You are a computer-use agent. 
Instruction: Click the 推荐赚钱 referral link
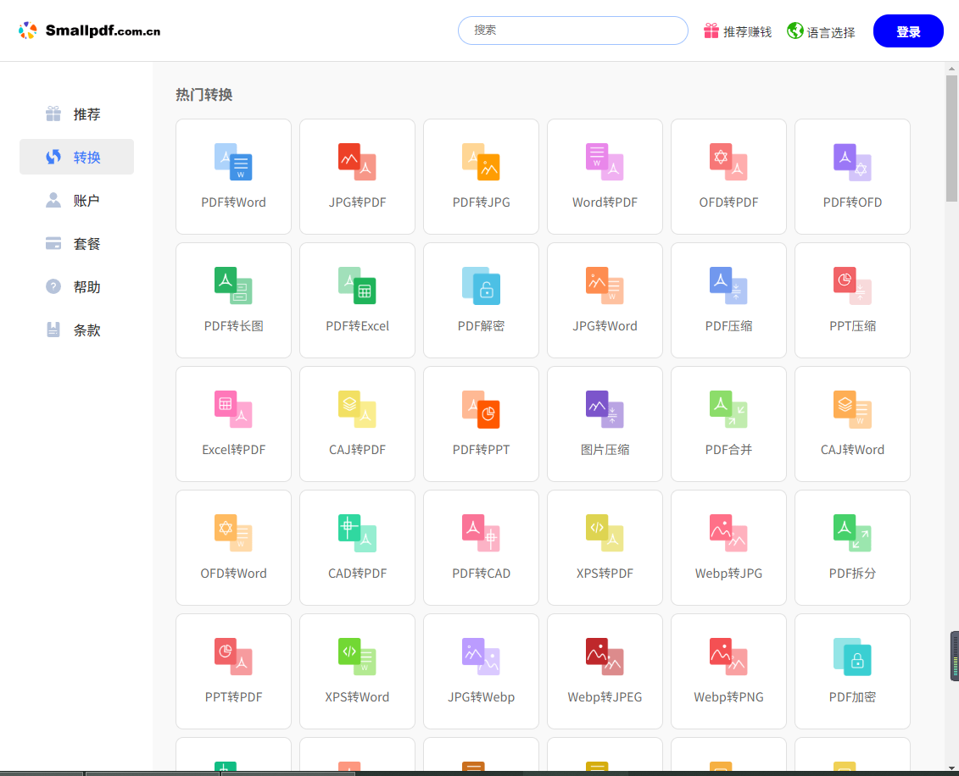click(738, 31)
